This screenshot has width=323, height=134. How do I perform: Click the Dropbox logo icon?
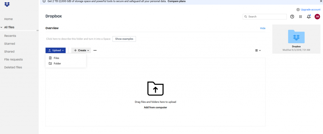coord(7,4)
